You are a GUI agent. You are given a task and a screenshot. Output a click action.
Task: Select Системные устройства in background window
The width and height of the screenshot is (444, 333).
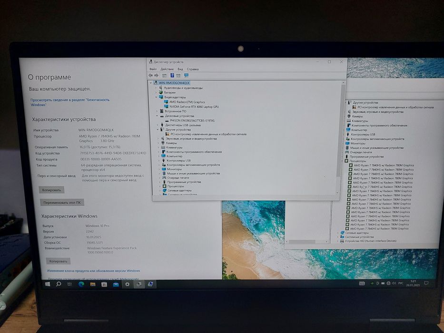click(x=359, y=237)
